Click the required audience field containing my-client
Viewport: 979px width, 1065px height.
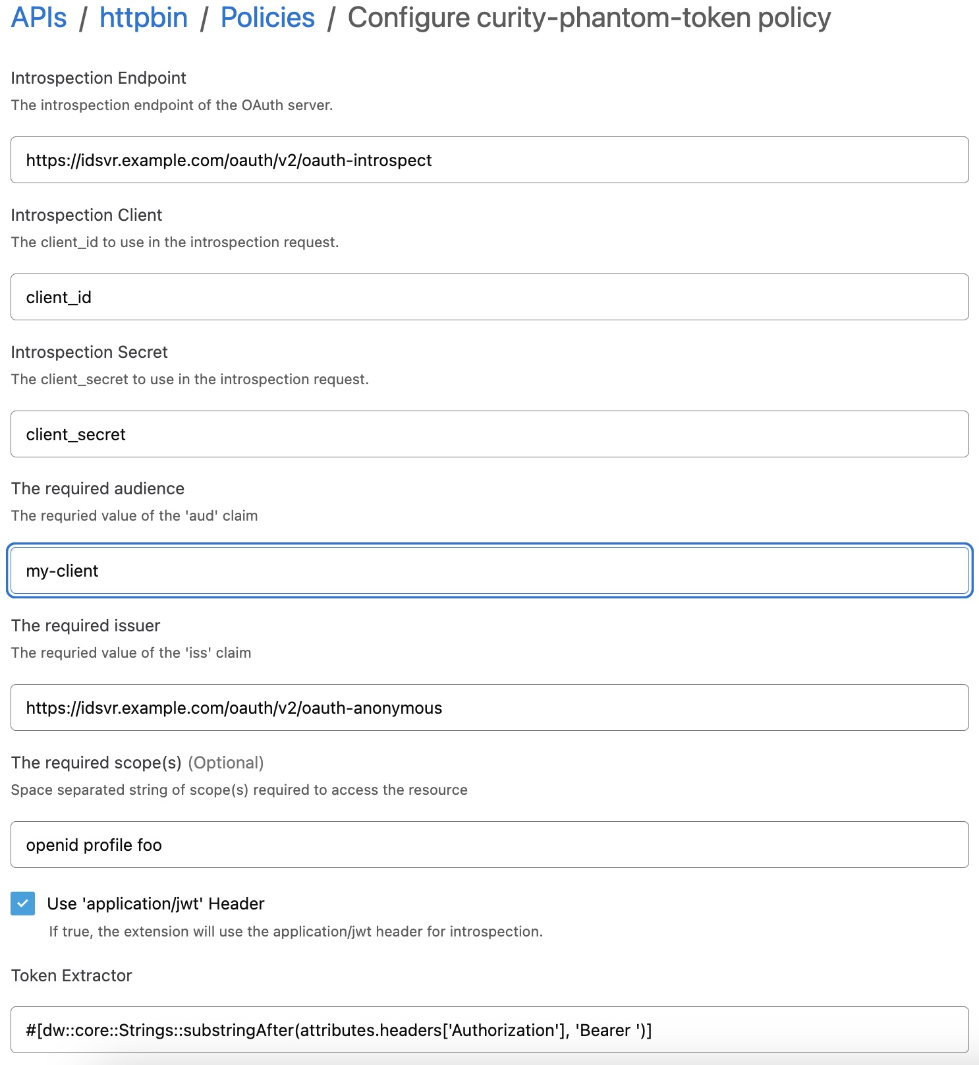pos(489,571)
